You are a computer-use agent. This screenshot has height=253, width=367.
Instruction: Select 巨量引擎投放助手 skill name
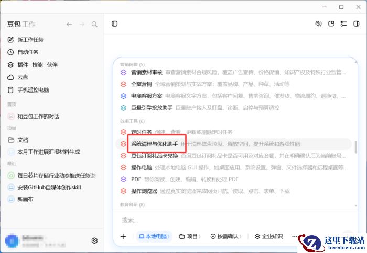152,108
